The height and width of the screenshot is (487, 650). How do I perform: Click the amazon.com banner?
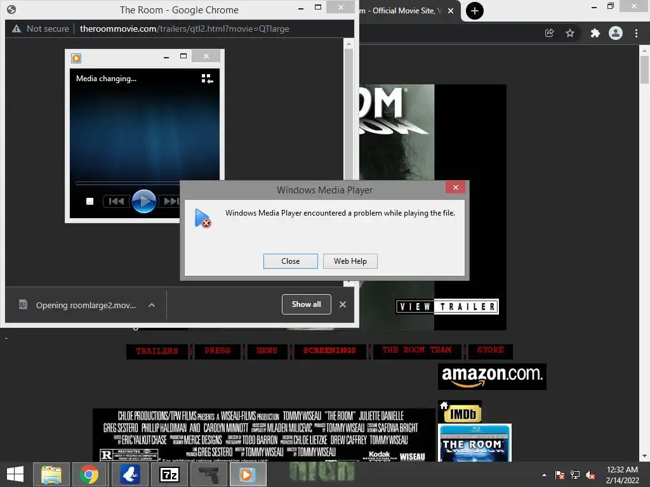(x=492, y=377)
